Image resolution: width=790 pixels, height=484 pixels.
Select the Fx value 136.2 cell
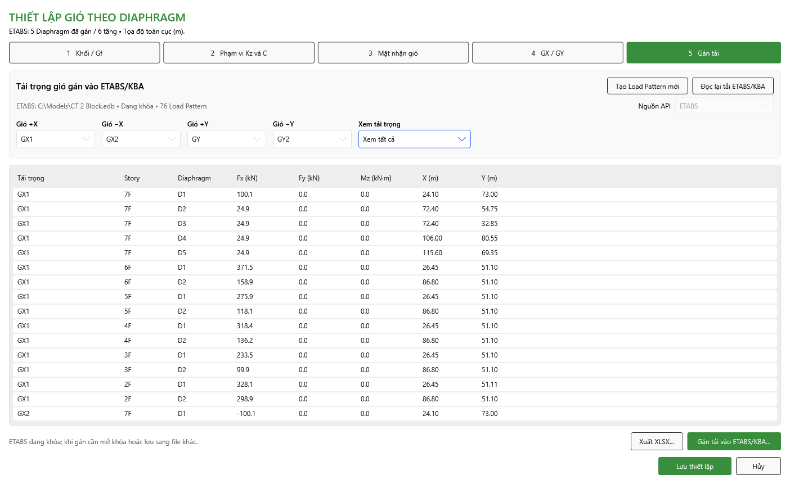pos(245,341)
